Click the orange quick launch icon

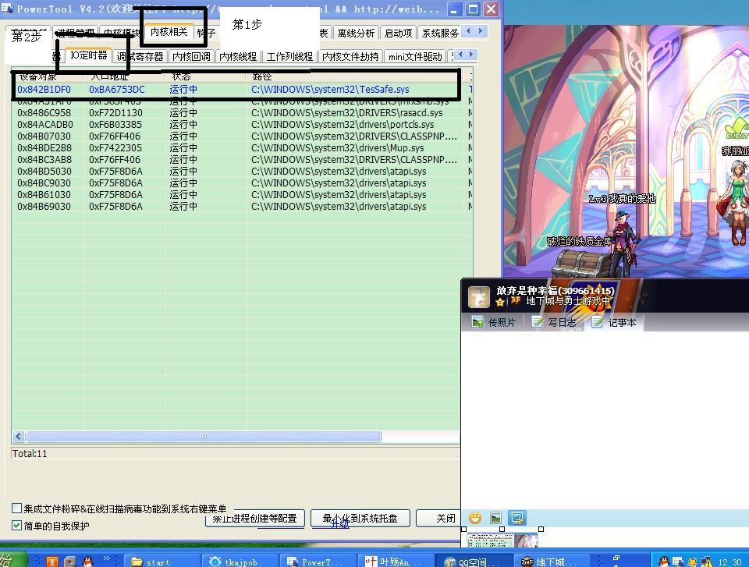coord(52,562)
